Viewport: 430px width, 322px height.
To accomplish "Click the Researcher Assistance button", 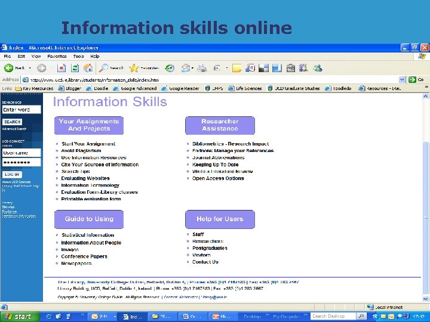I will [x=220, y=125].
